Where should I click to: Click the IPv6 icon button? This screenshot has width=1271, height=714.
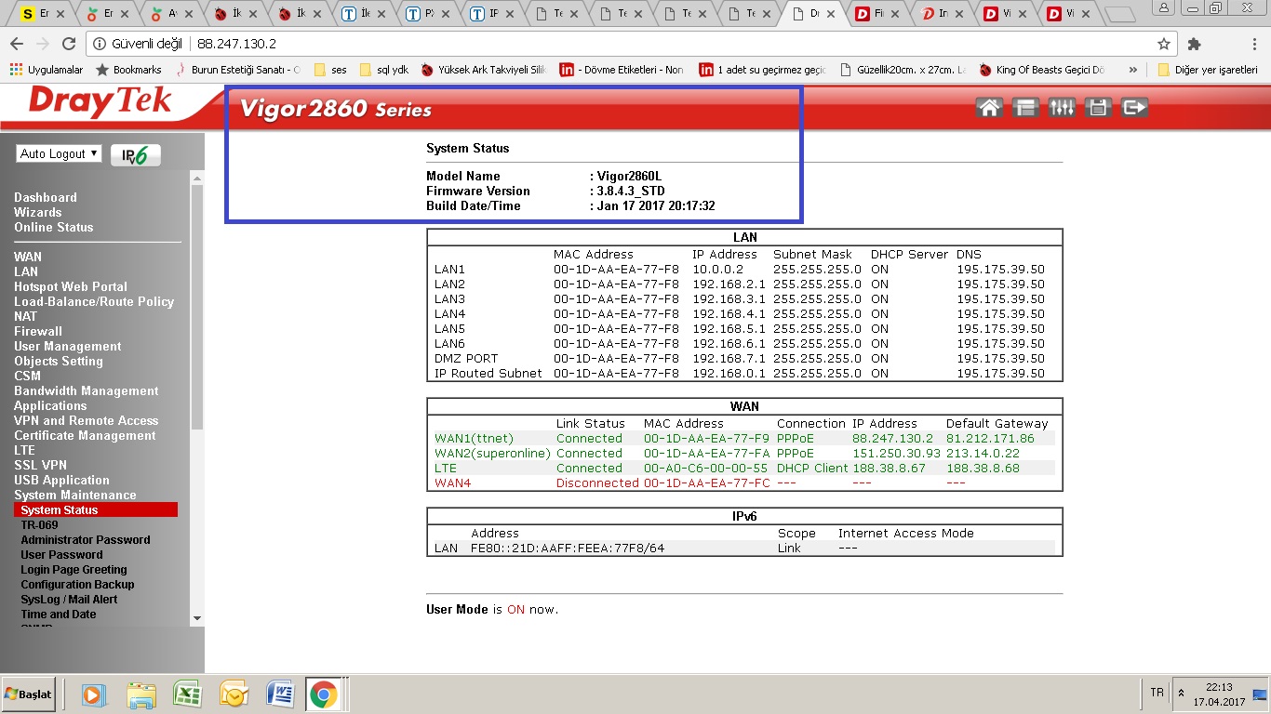coord(135,155)
